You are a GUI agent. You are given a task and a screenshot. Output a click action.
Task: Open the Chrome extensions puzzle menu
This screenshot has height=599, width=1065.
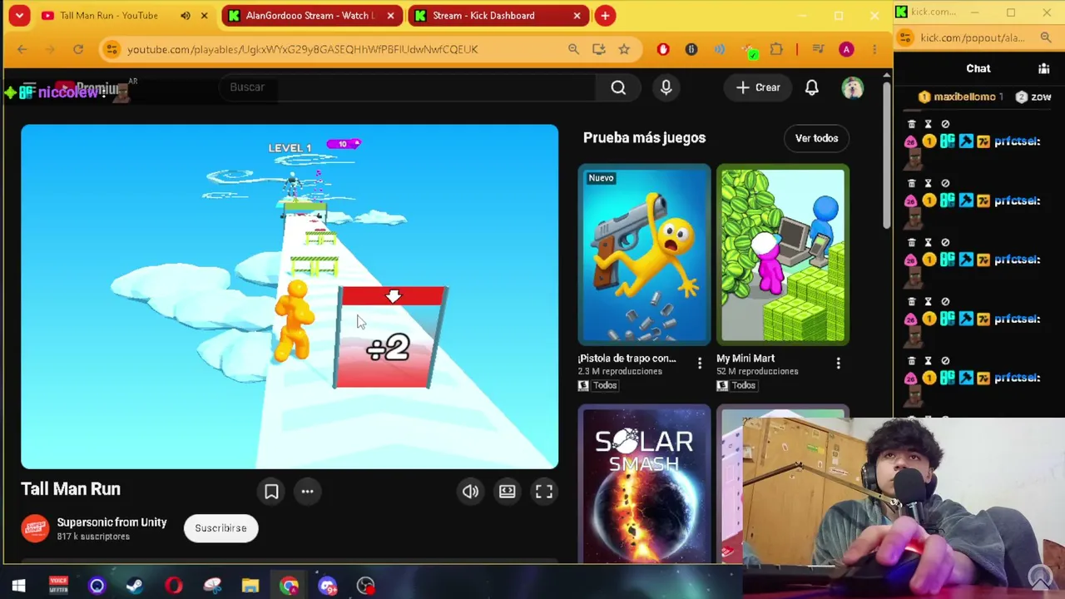(x=776, y=49)
